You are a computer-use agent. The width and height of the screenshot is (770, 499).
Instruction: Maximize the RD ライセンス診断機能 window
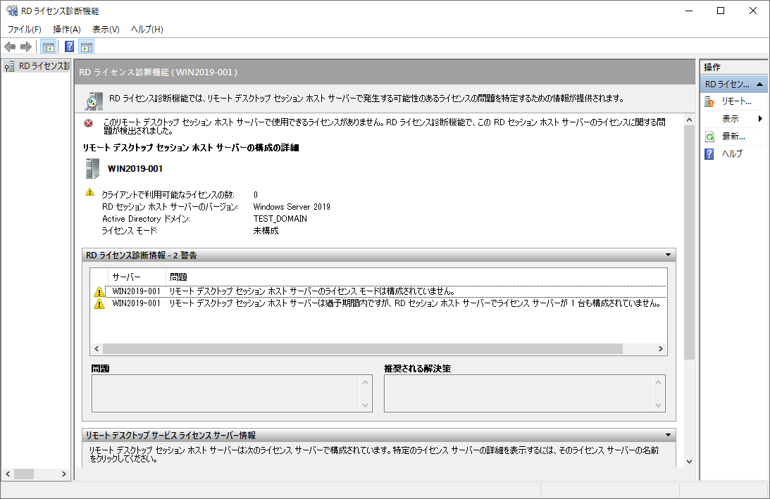(721, 11)
